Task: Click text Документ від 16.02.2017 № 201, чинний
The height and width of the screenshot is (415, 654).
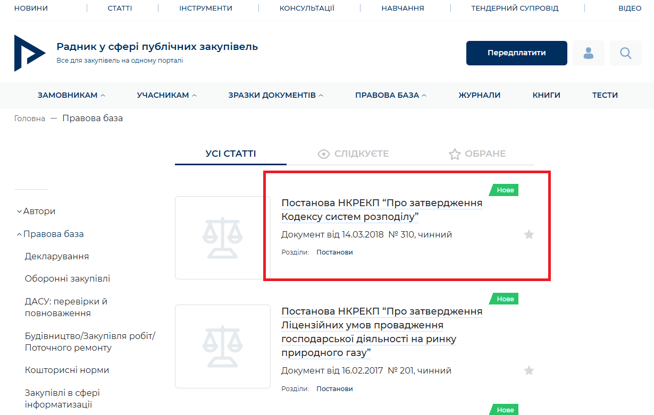Action: point(366,370)
